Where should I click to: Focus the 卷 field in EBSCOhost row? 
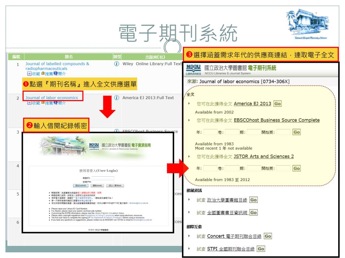[x=232, y=132]
